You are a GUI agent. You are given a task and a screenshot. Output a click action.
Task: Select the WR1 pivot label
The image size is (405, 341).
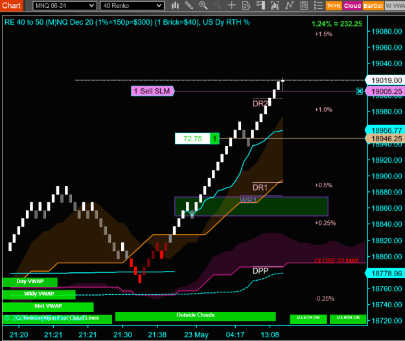click(248, 200)
